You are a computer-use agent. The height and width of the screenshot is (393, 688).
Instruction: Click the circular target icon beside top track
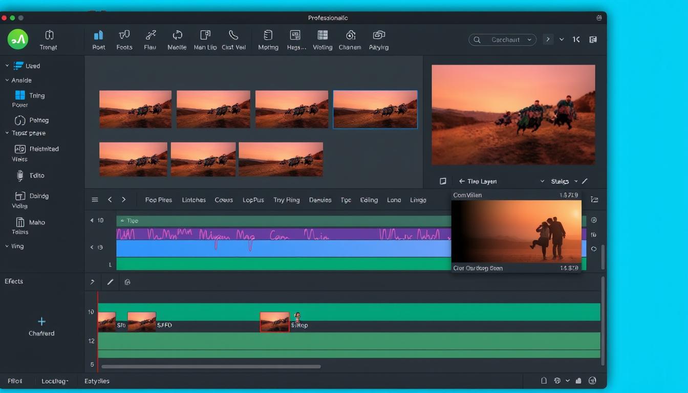[x=594, y=220]
